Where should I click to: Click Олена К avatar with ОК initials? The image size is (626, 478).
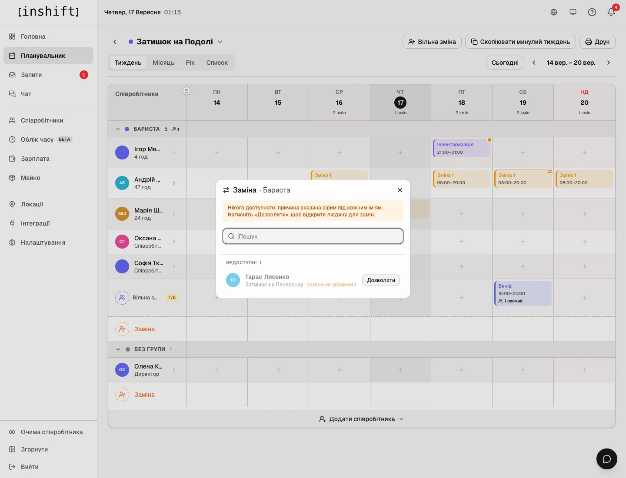(122, 370)
